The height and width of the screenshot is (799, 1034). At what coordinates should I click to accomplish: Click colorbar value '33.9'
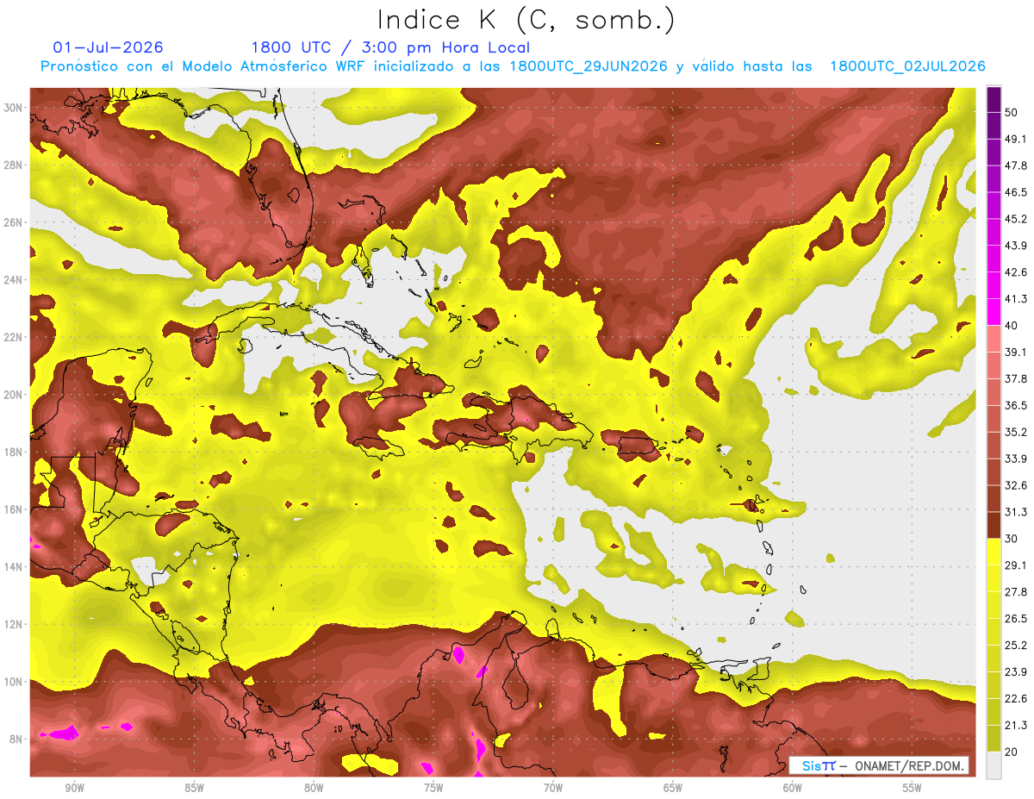click(1018, 459)
